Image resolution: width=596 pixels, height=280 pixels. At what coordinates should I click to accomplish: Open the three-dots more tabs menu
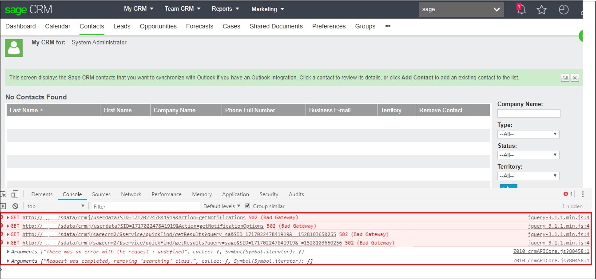(x=388, y=26)
